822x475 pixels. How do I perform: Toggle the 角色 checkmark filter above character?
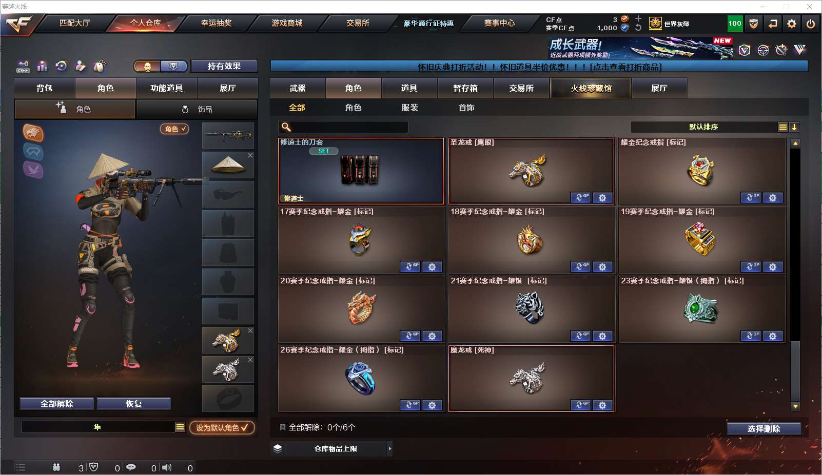tap(174, 129)
